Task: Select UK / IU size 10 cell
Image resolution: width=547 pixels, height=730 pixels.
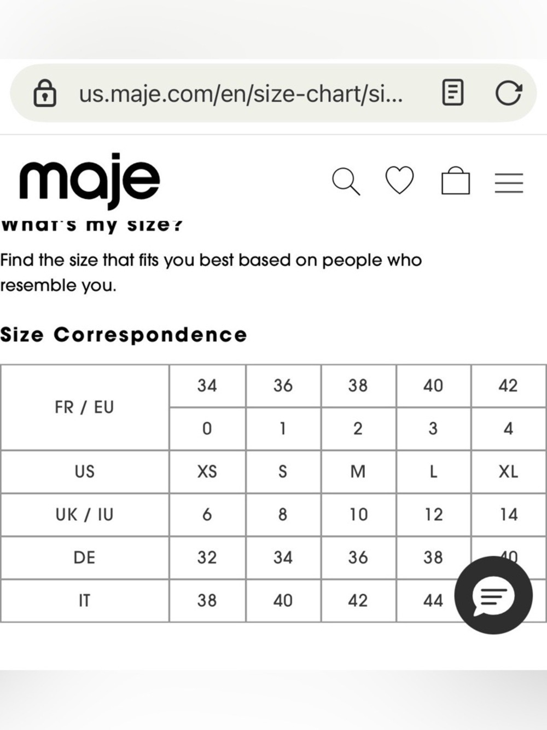Action: (x=358, y=515)
